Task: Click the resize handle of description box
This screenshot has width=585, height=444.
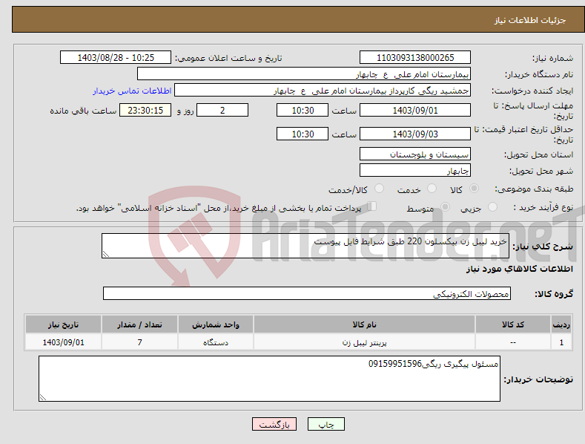Action: click(x=106, y=254)
